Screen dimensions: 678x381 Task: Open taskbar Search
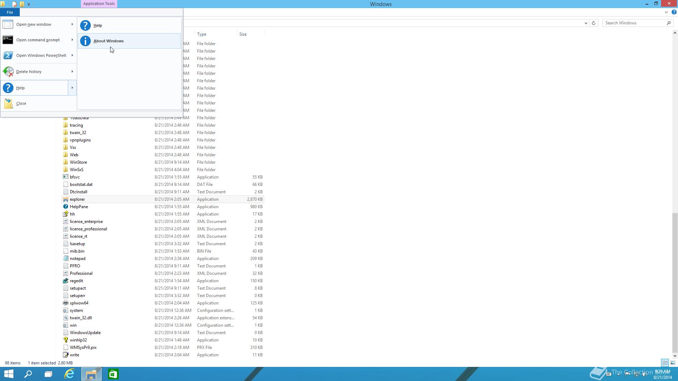tap(28, 374)
